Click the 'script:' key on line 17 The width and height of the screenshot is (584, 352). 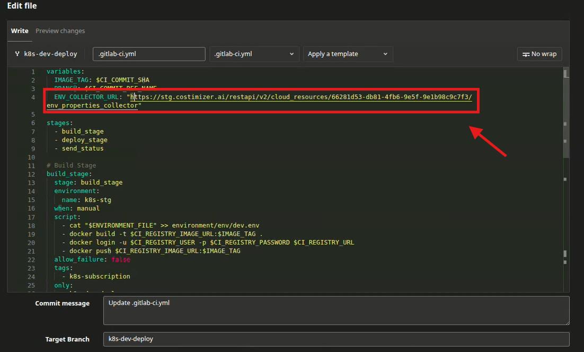click(67, 217)
